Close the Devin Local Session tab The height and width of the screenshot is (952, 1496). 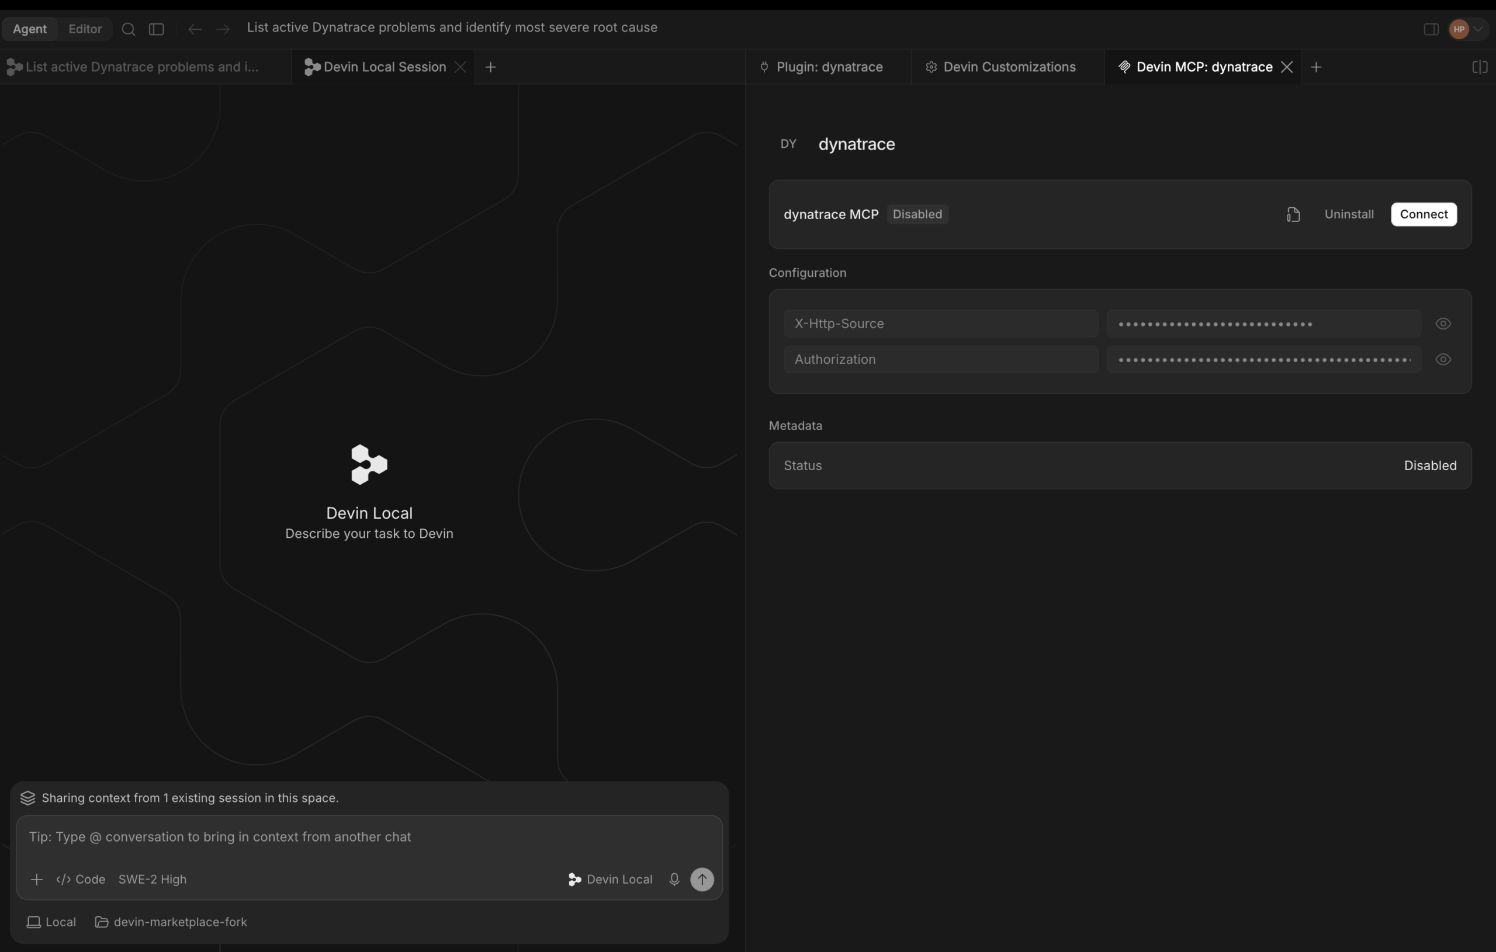tap(460, 67)
